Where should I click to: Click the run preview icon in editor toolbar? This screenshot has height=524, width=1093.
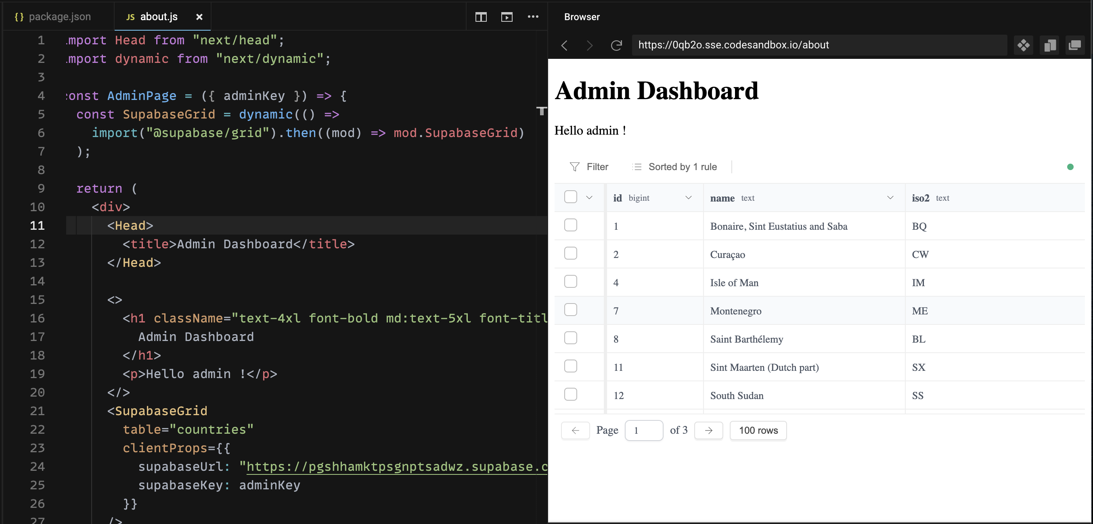(507, 17)
